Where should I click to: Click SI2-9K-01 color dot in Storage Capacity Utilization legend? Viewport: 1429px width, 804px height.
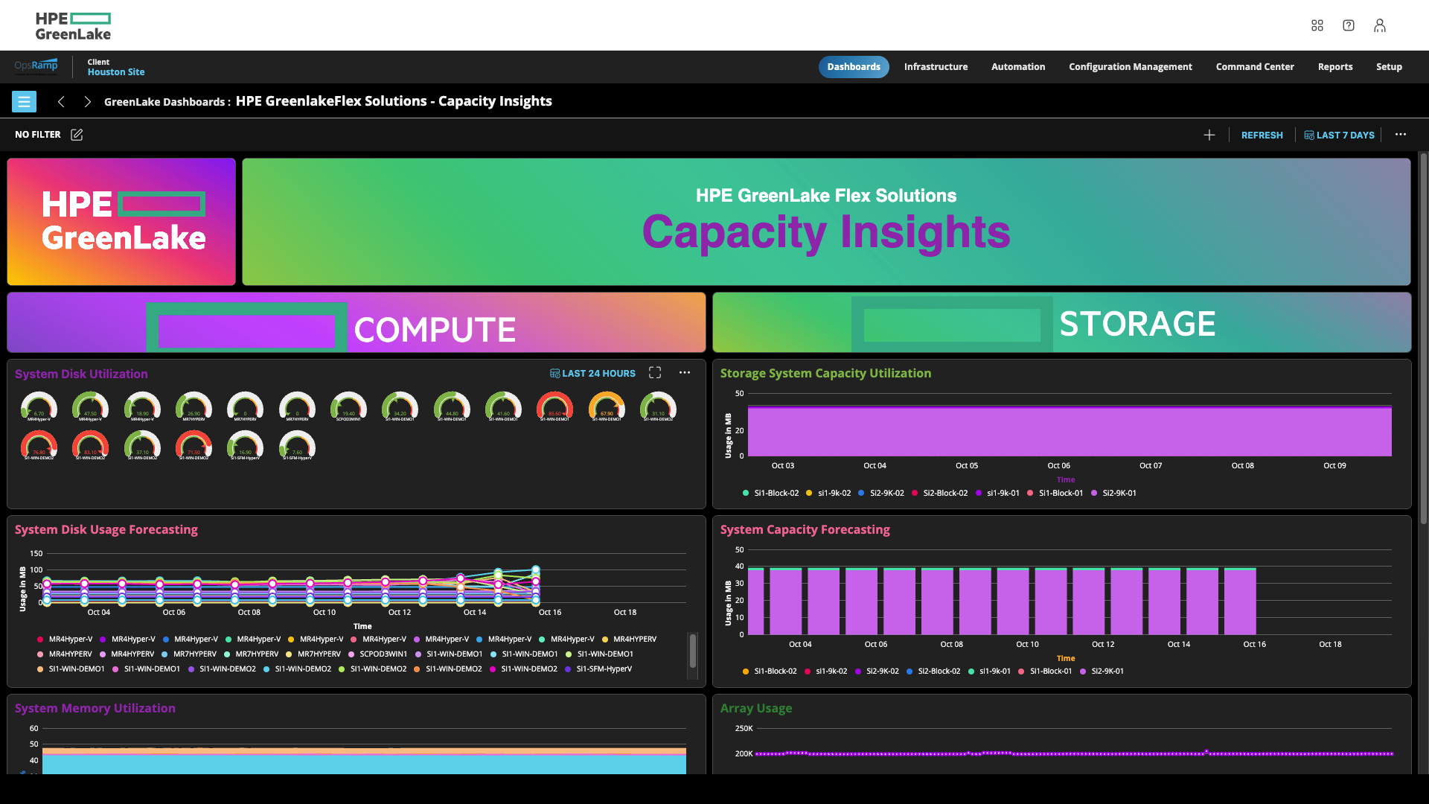[1094, 493]
